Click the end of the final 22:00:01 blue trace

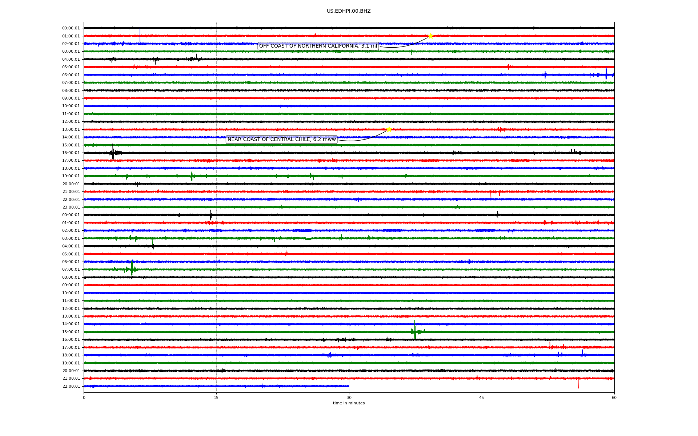349,386
